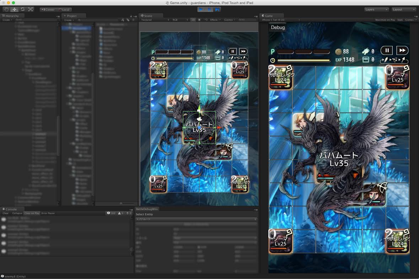Tap the in-game pause button
Image resolution: width=419 pixels, height=279 pixels.
(387, 50)
